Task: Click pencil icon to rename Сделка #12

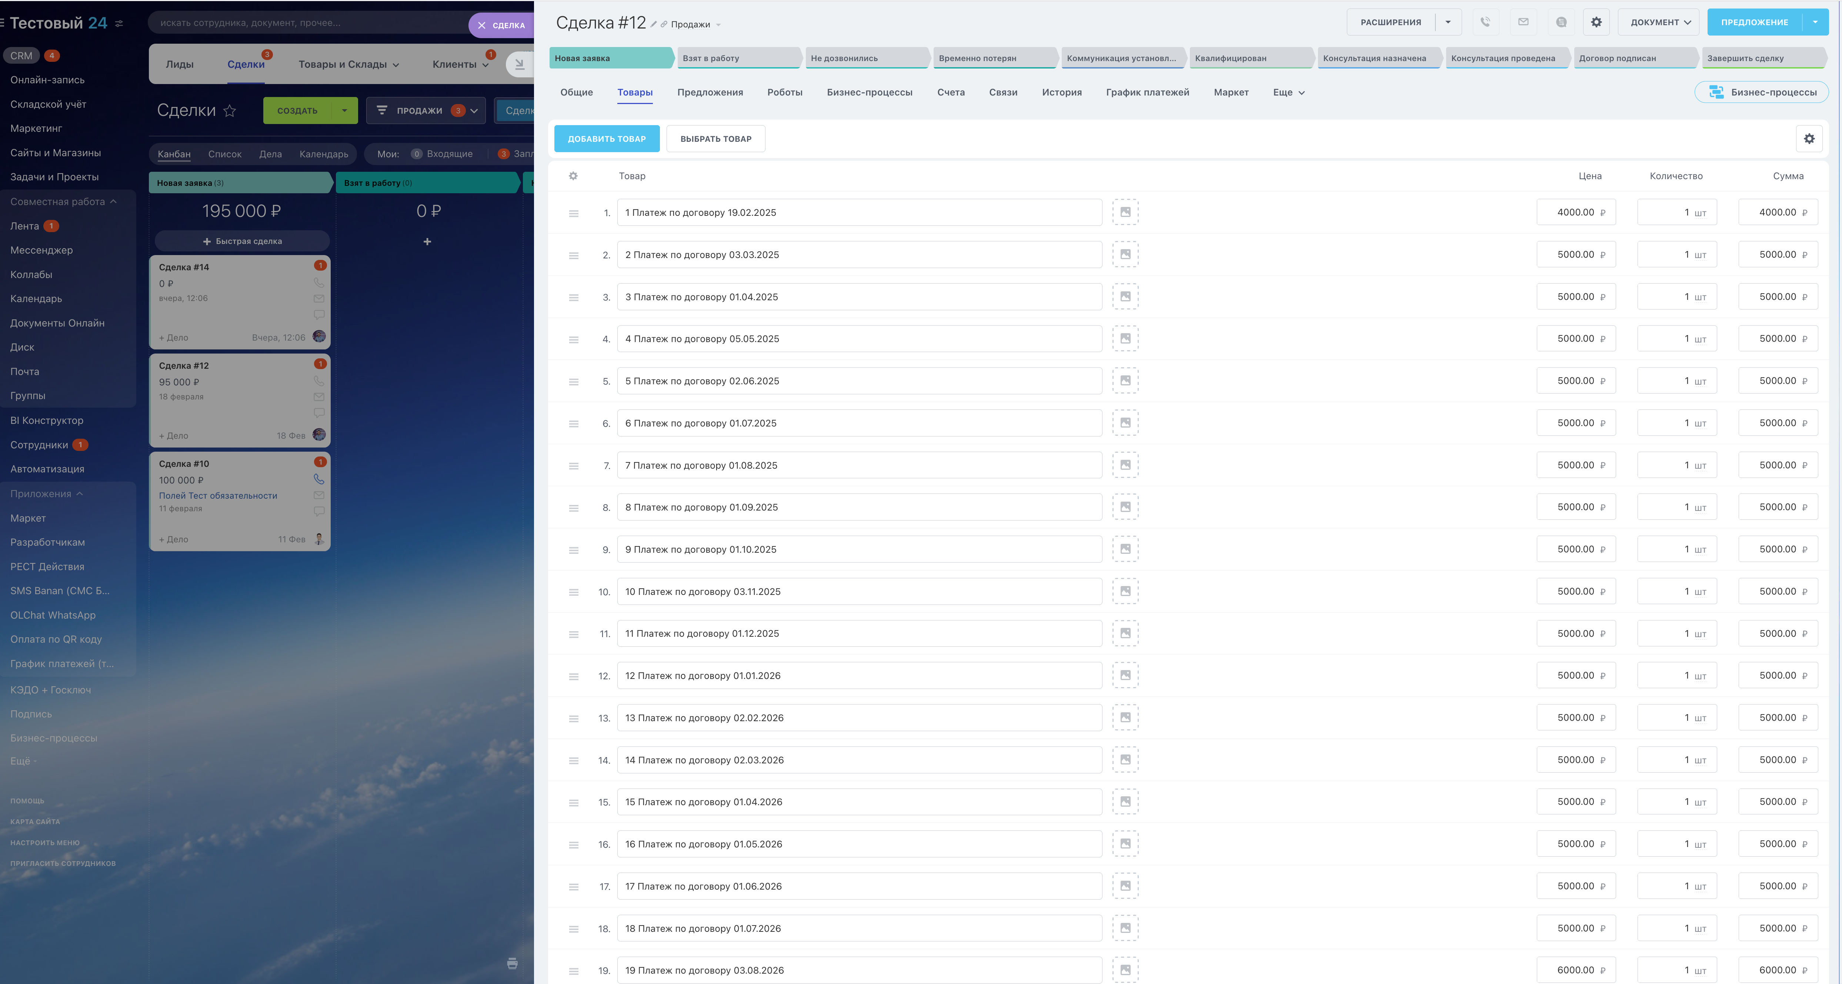Action: [x=654, y=24]
